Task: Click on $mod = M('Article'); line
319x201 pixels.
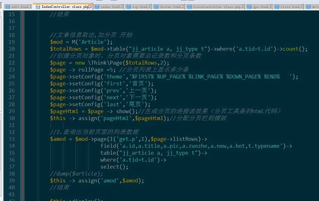Action: [81, 42]
